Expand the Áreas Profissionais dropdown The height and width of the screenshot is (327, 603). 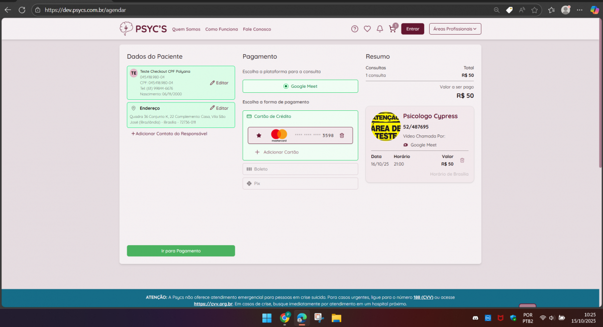pyautogui.click(x=455, y=29)
